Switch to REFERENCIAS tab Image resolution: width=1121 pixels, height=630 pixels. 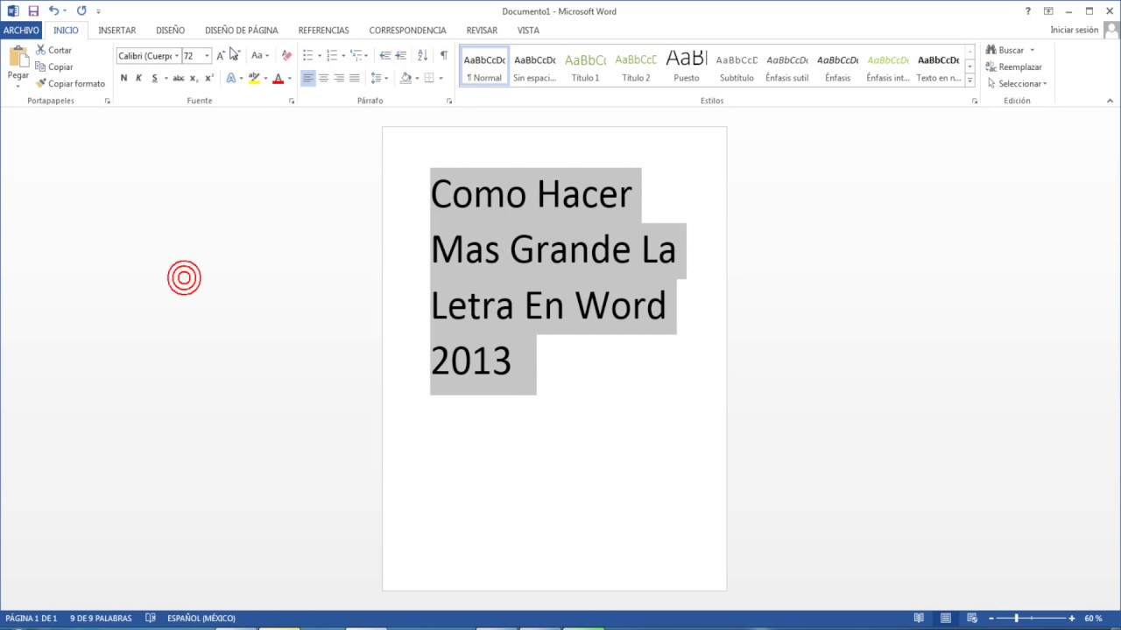(x=323, y=30)
